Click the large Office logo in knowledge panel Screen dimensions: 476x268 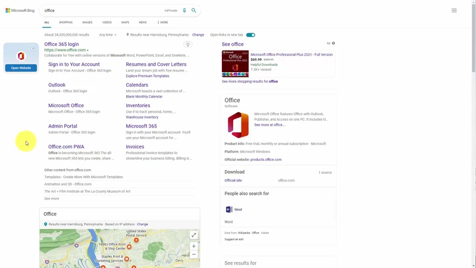239,125
